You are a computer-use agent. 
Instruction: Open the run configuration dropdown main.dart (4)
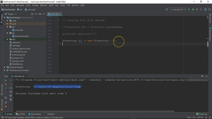pos(178,10)
